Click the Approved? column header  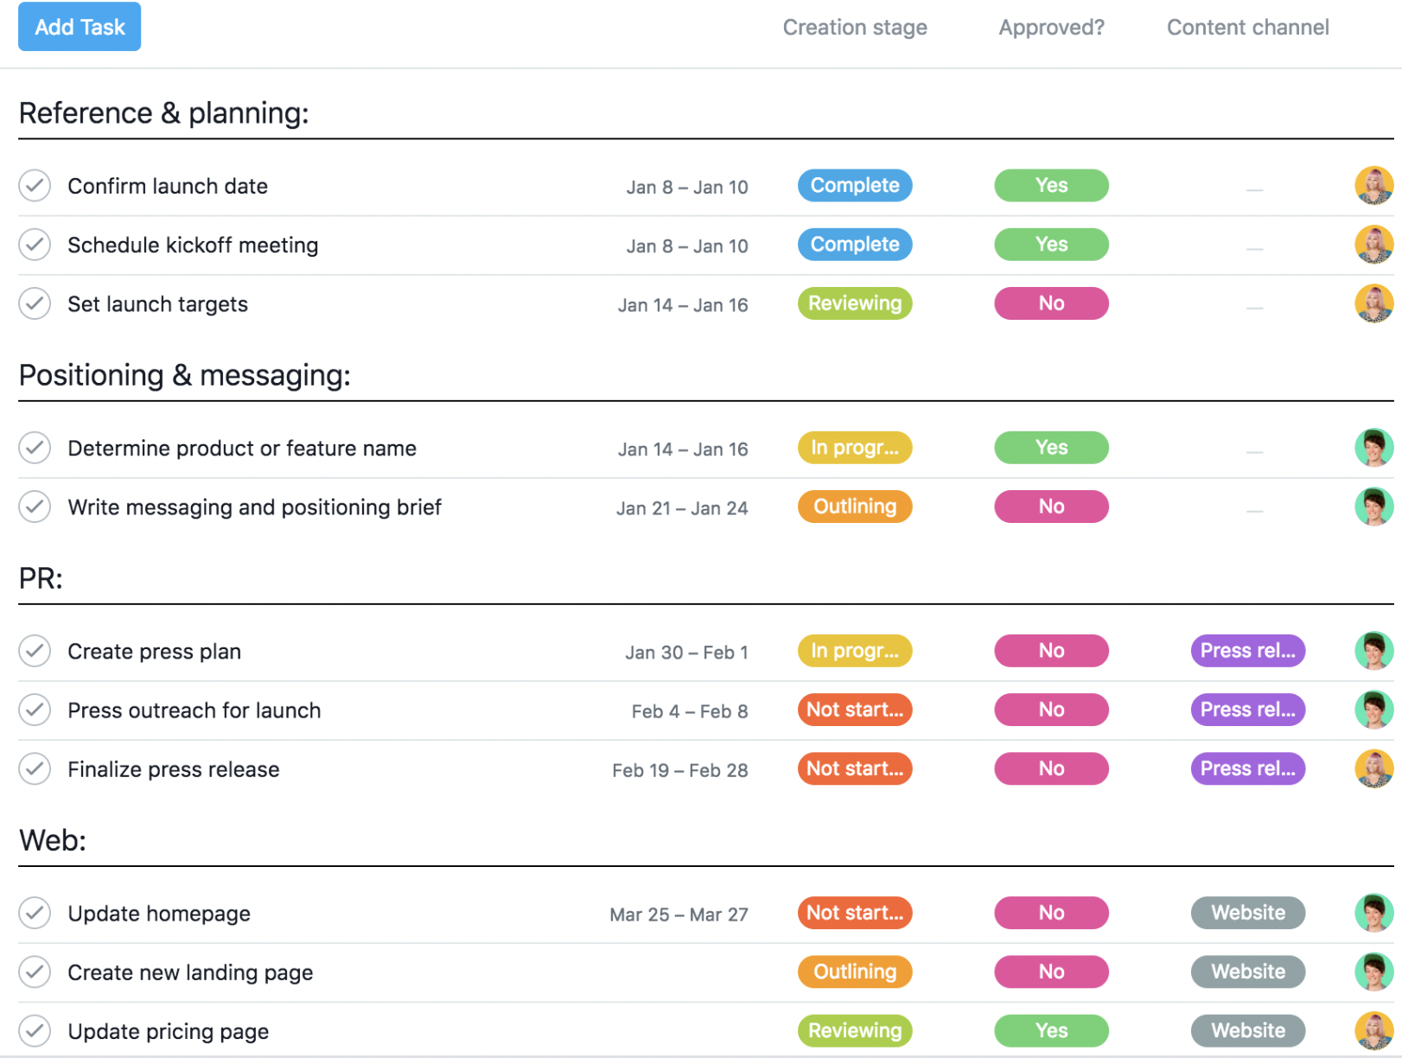pyautogui.click(x=1051, y=27)
